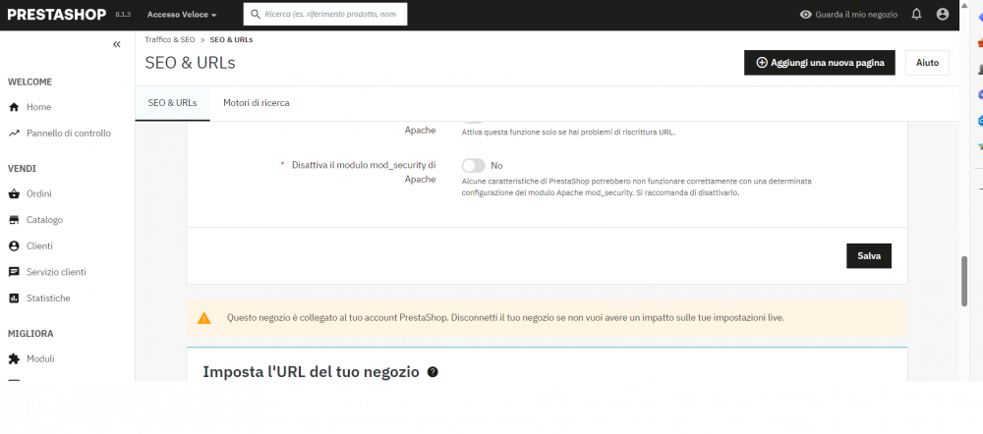Click the search magnifier icon

(x=256, y=14)
